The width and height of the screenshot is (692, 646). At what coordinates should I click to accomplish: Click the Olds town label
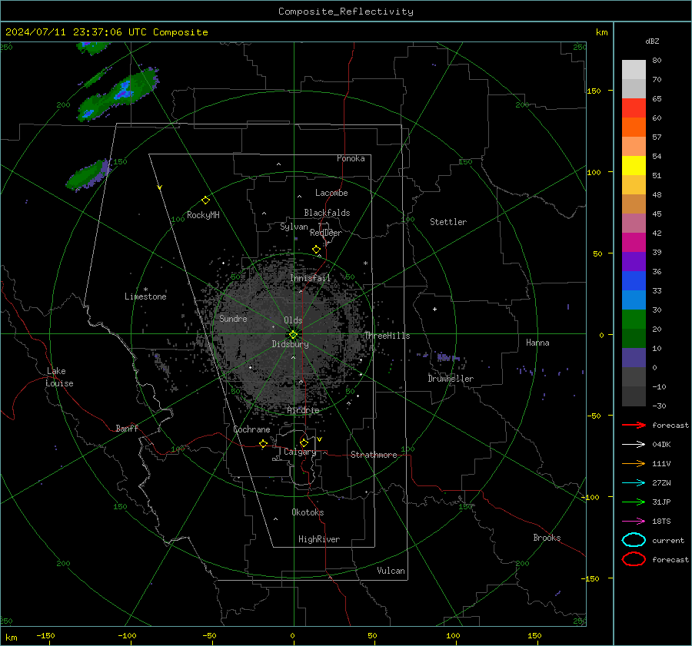click(293, 320)
